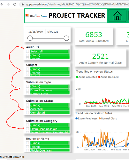Screen dimensions: 129x160
Task: Click the Exam Readiness blue legend dot
Action: (x=76, y=118)
